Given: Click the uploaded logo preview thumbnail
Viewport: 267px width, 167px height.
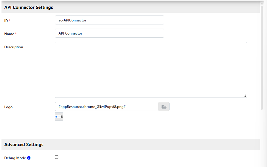Looking at the screenshot, I should click(59, 117).
